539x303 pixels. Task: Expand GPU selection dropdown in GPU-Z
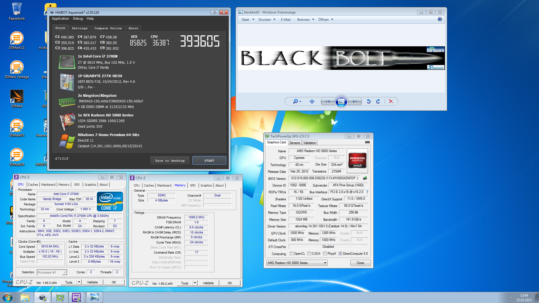tap(325, 263)
